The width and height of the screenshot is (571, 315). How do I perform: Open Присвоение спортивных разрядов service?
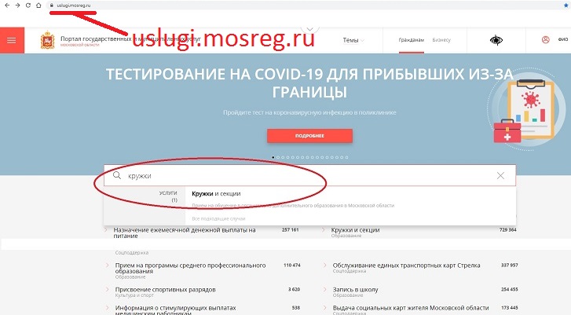tap(165, 290)
